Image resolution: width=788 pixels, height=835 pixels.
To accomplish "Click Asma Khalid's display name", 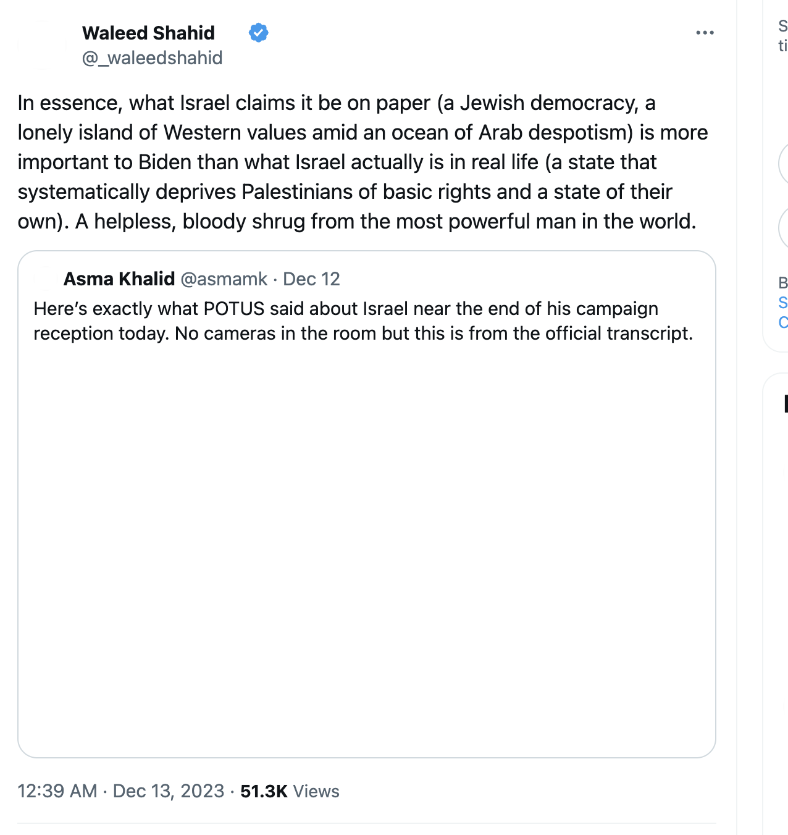I will click(x=119, y=279).
